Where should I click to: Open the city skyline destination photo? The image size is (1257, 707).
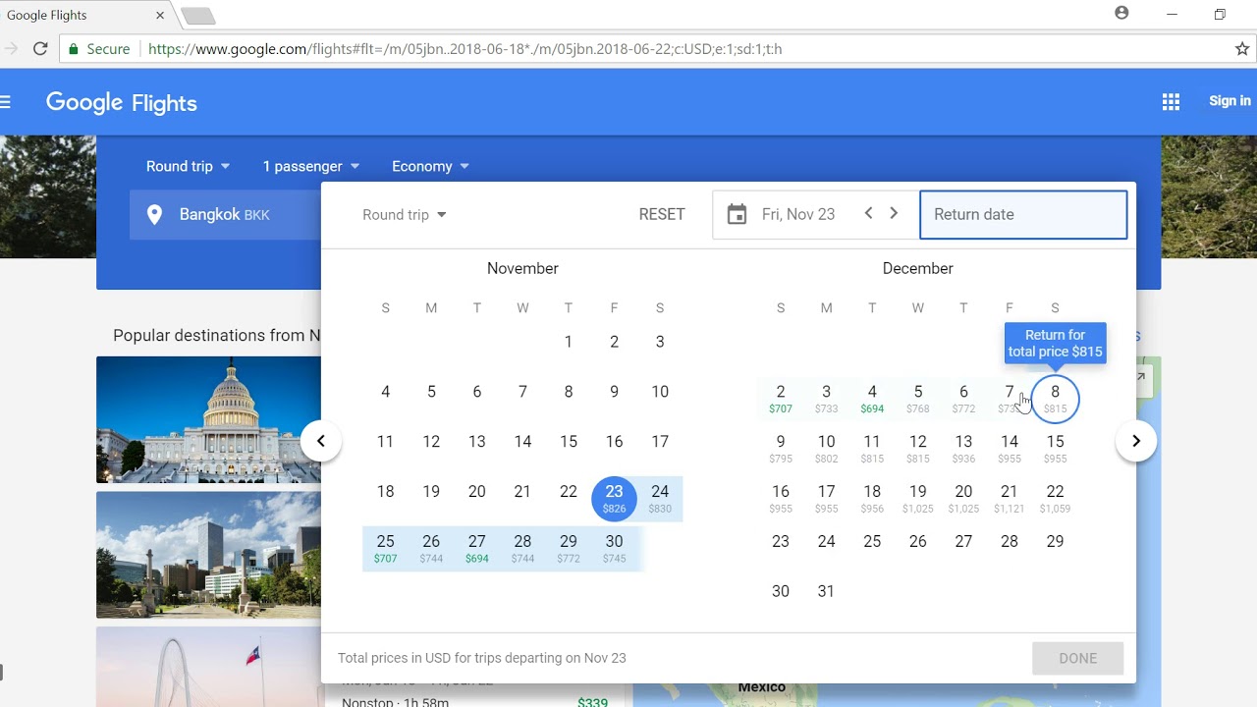pos(208,555)
